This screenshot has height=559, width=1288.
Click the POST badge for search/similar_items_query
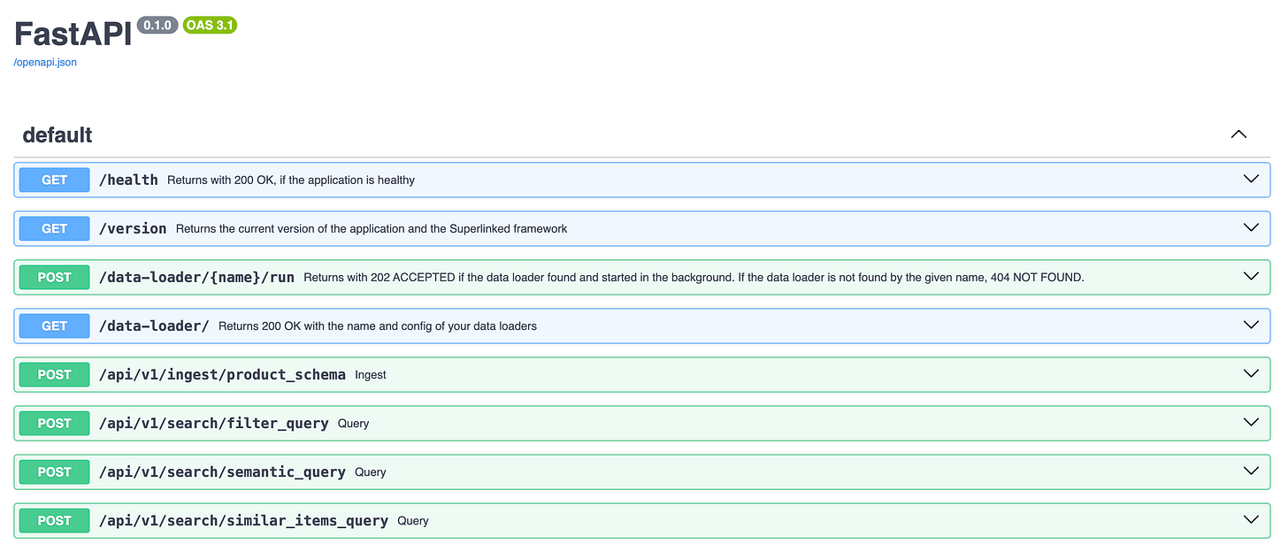pyautogui.click(x=55, y=520)
